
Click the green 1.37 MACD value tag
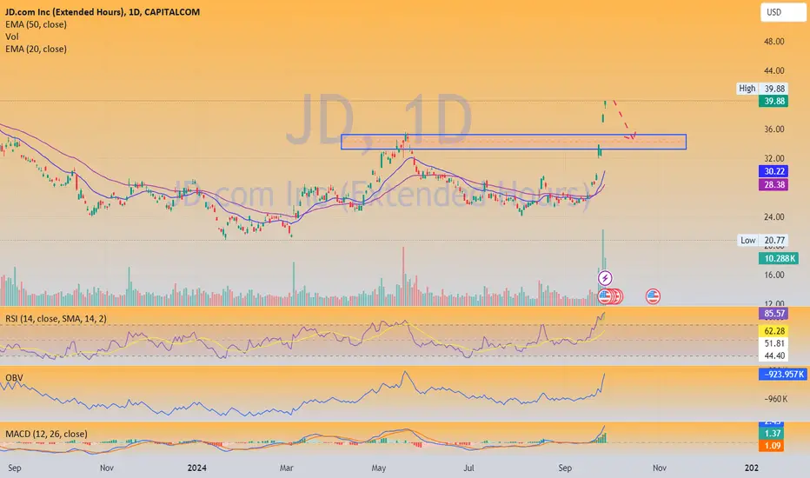[x=773, y=433]
